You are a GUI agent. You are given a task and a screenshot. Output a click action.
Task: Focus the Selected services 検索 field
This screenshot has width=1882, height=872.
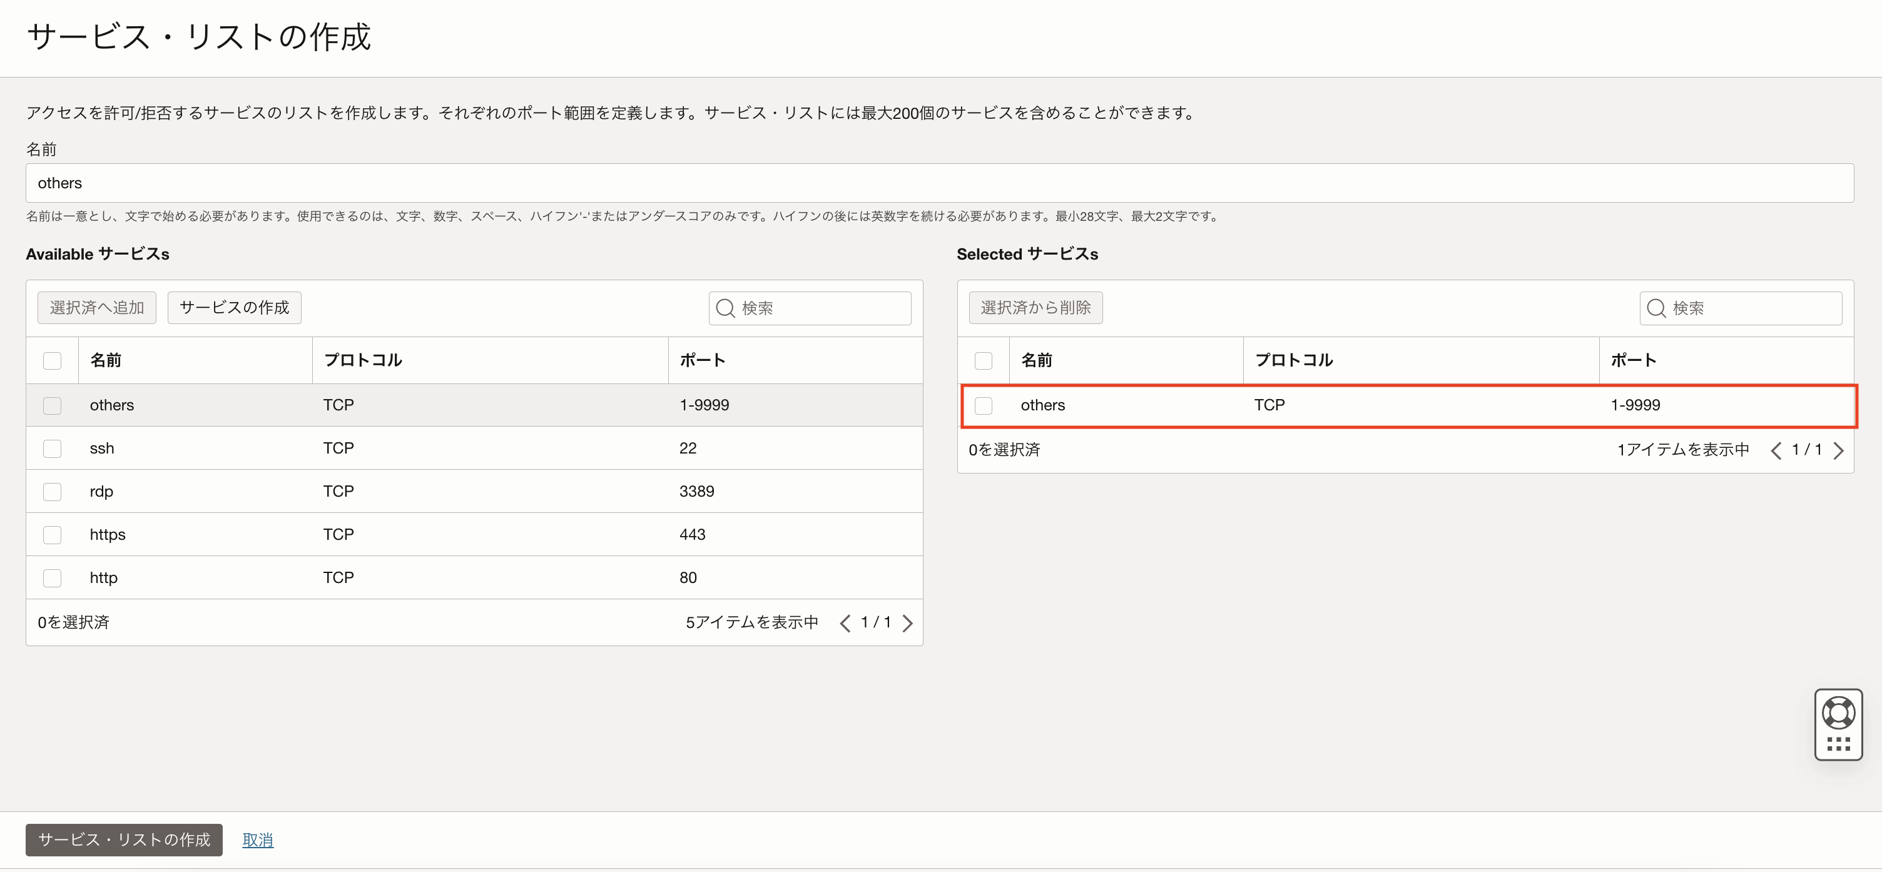pos(1741,308)
